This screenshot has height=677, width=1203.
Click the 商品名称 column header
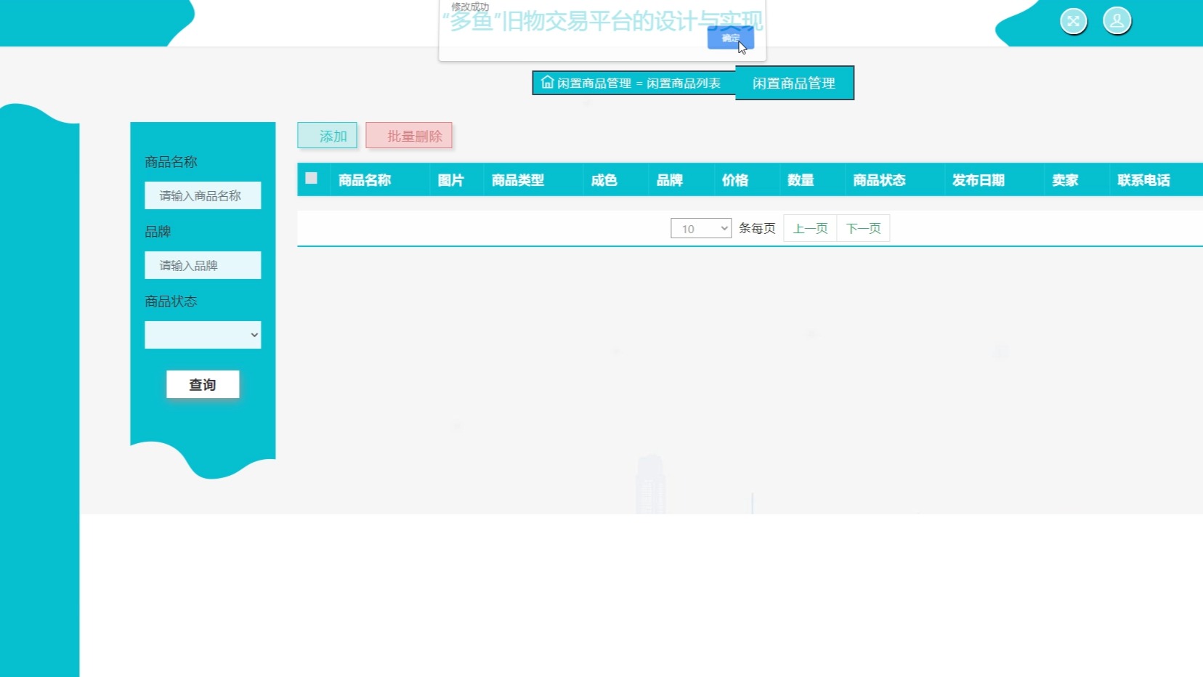click(x=365, y=180)
